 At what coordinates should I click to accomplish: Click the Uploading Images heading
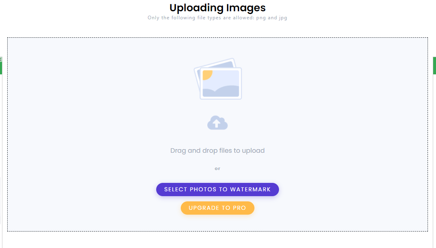point(217,8)
